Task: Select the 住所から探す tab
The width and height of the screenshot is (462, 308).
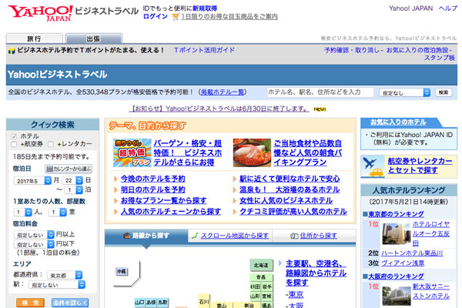Action: 314,236
